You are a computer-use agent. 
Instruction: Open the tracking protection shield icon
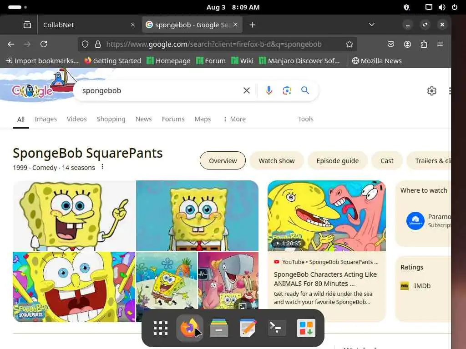pos(85,44)
